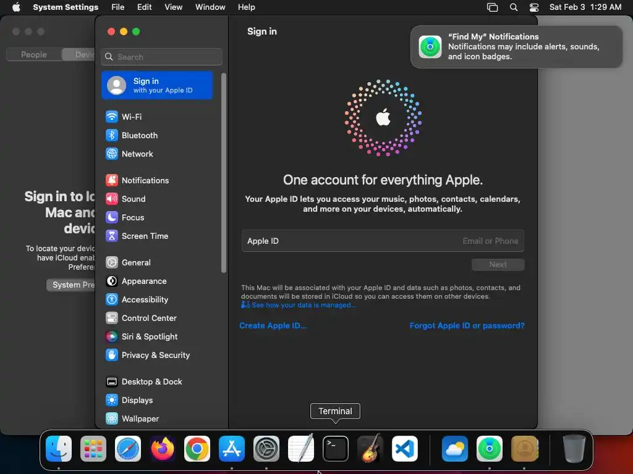Open the Edit menu

pos(144,7)
